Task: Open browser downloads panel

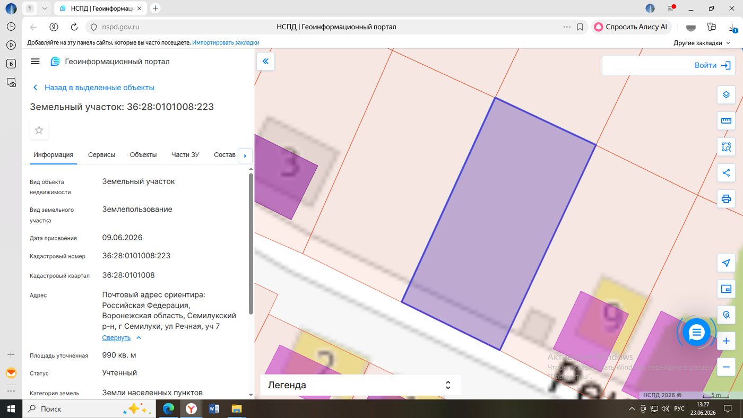Action: pyautogui.click(x=732, y=27)
